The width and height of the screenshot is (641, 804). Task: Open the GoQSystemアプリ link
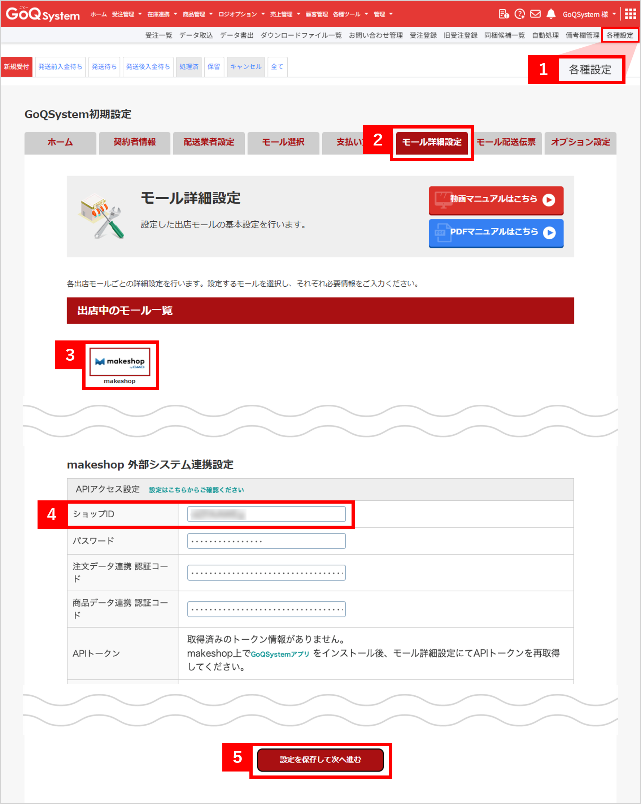click(280, 654)
